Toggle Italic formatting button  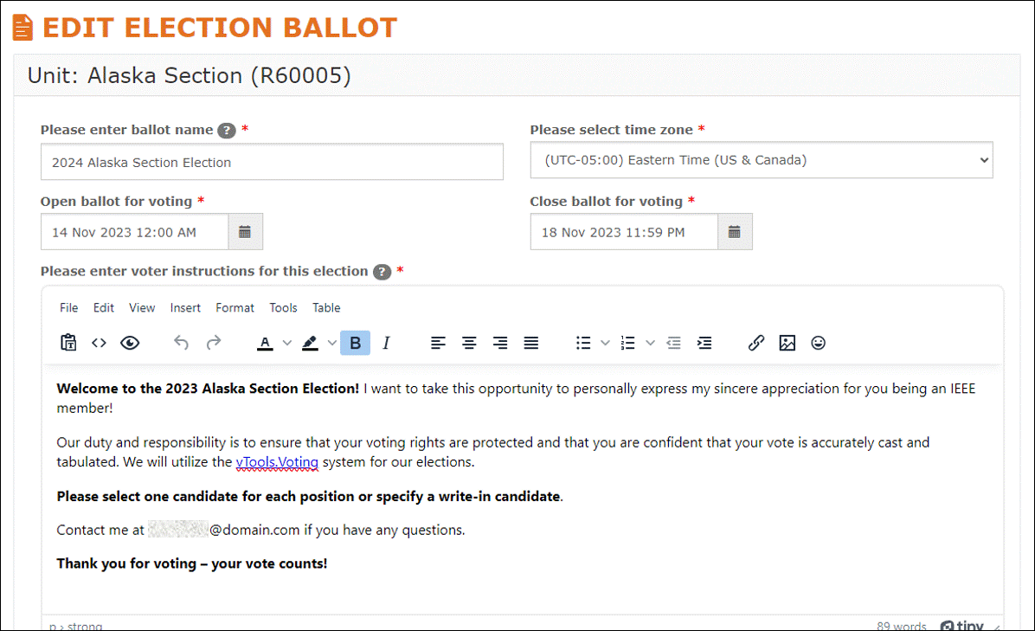point(386,343)
